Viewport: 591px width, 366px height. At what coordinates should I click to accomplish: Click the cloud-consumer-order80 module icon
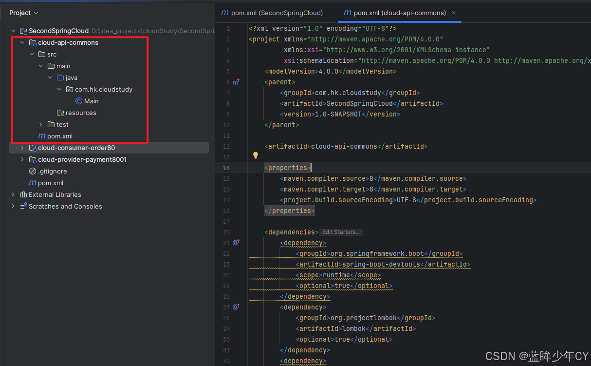pos(33,148)
